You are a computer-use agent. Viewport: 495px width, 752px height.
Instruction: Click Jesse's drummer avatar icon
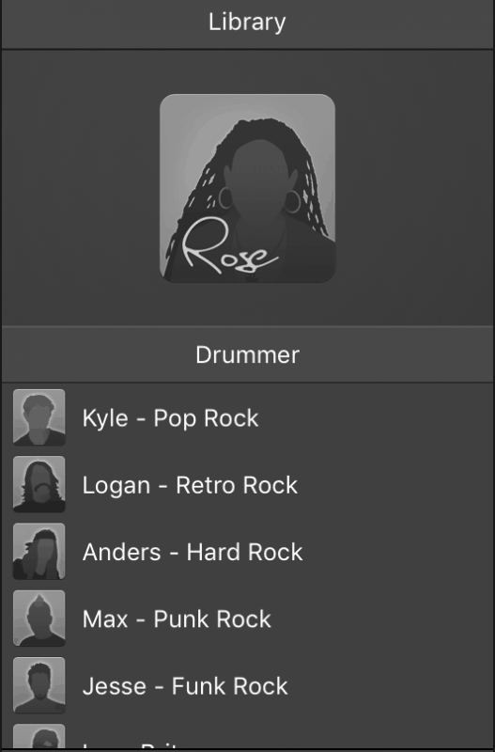click(39, 685)
